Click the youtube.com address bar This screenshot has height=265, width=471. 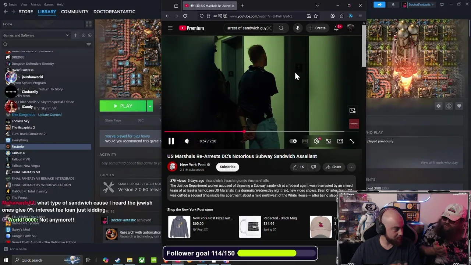click(261, 16)
